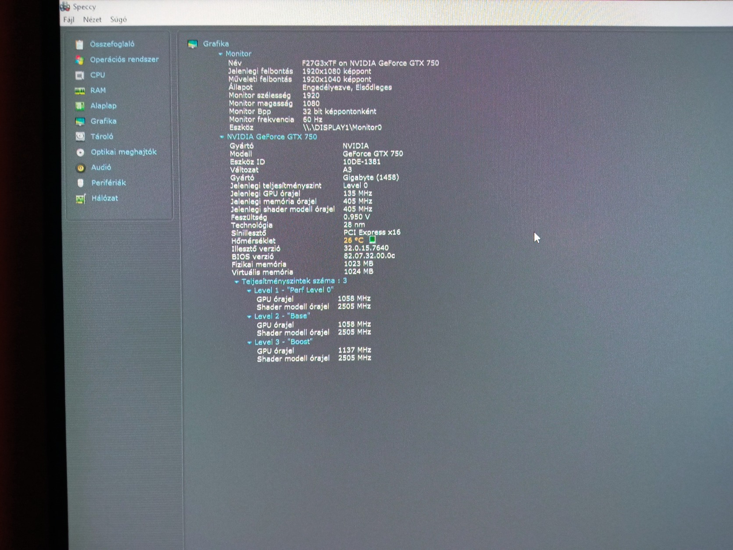The image size is (733, 550).
Task: Click the Monitor frekvencia label
Action: (261, 119)
